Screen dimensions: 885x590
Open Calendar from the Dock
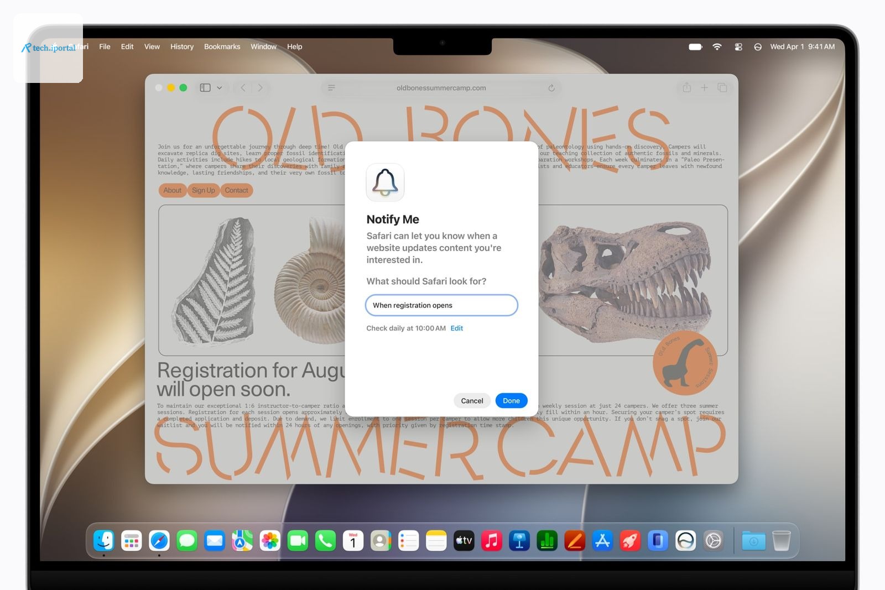(x=353, y=540)
